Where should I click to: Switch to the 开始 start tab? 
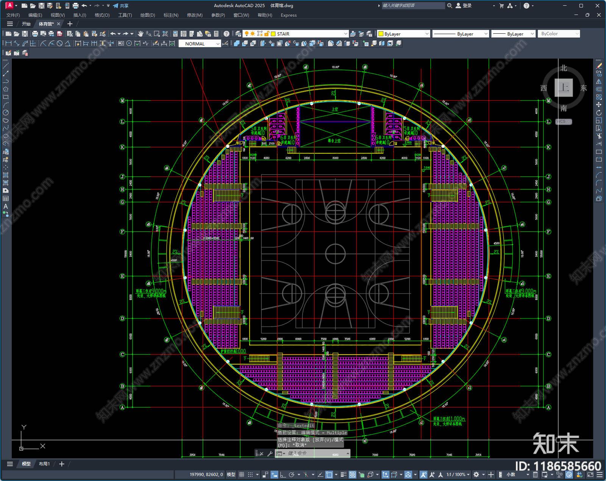coord(26,24)
